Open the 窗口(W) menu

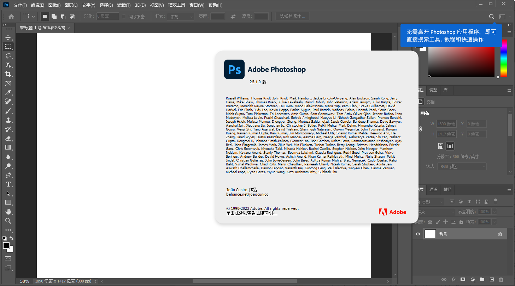197,5
